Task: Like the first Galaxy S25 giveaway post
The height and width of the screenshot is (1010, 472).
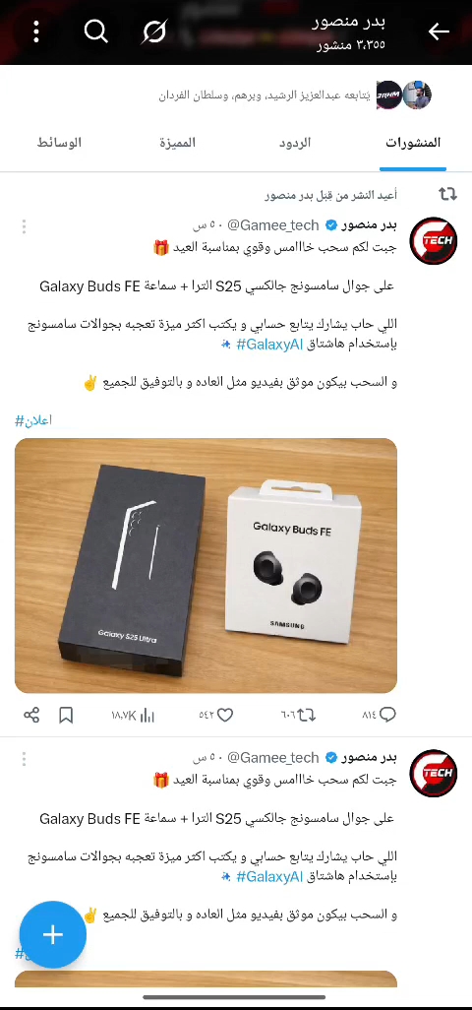Action: point(216,715)
